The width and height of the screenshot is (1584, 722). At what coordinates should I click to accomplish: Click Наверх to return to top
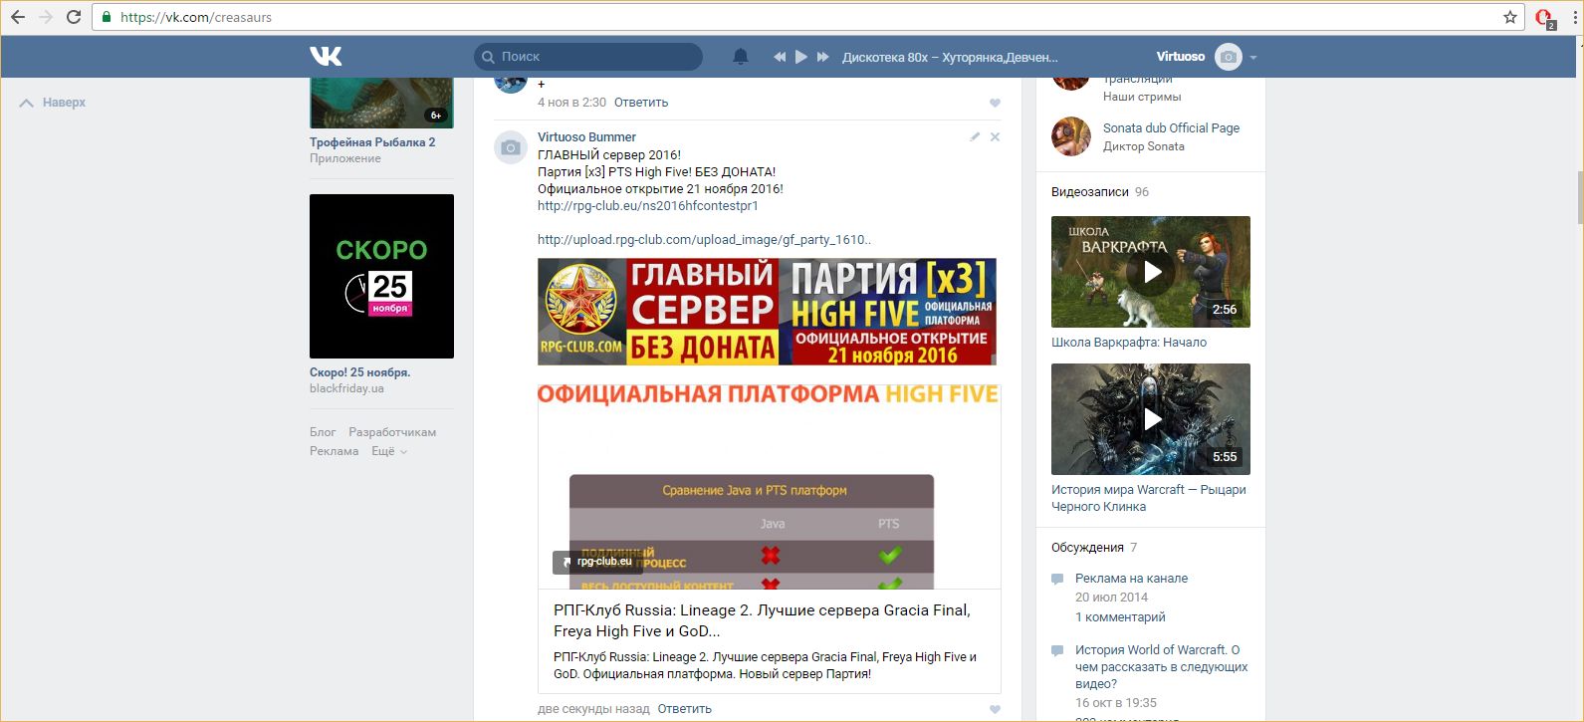(53, 103)
